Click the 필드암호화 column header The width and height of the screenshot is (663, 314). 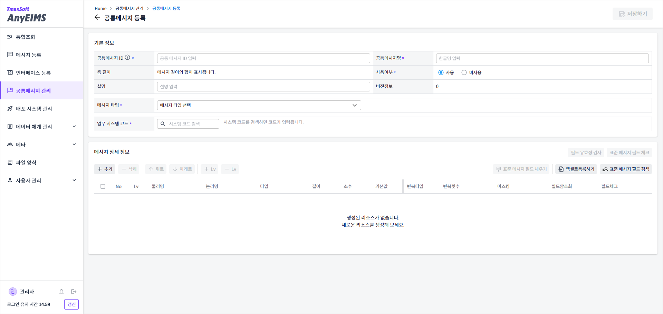point(562,186)
